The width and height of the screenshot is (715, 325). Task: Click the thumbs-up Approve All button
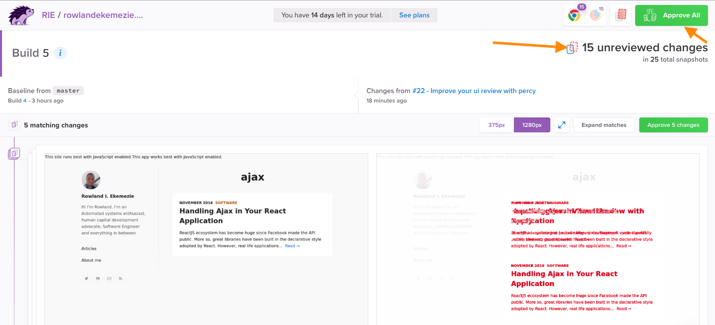(672, 15)
